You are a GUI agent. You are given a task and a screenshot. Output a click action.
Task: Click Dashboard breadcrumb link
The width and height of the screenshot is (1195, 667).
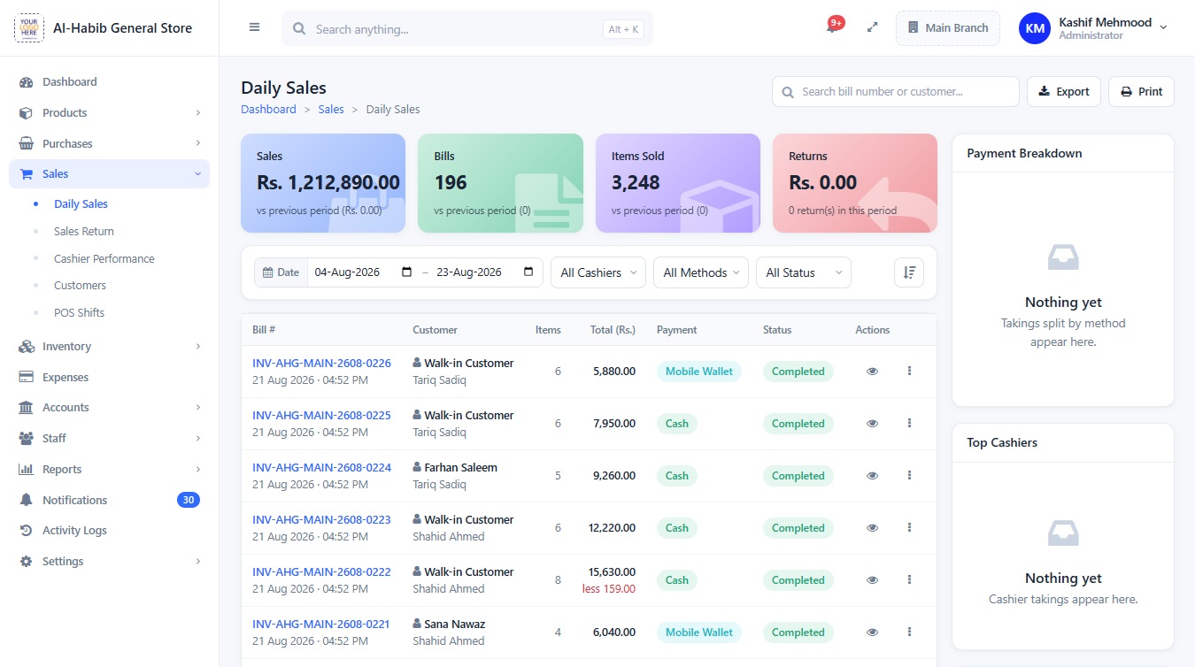click(x=268, y=110)
